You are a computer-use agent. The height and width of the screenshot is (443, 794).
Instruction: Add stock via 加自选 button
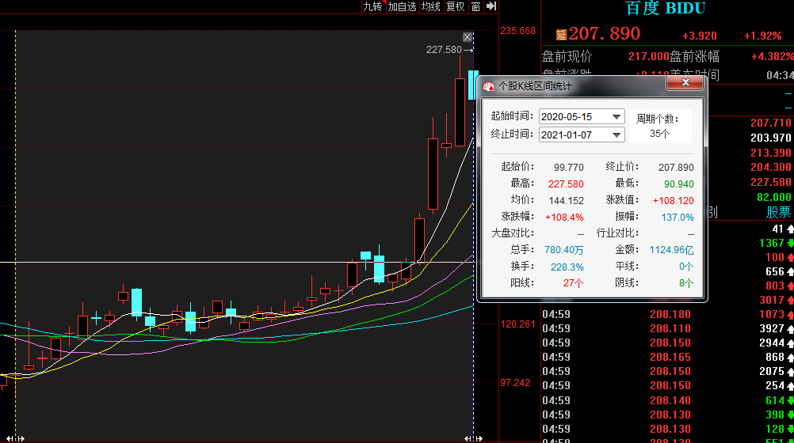(x=402, y=6)
